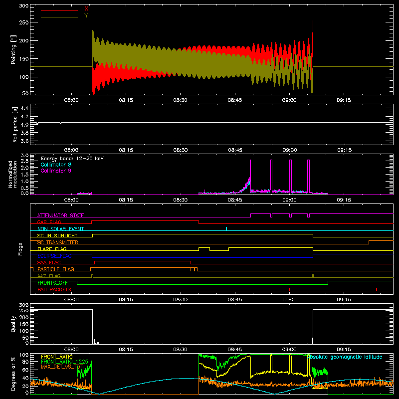The image size is (399, 399).
Task: Select the PARTICLE_FLAG label
Action: pos(56,269)
